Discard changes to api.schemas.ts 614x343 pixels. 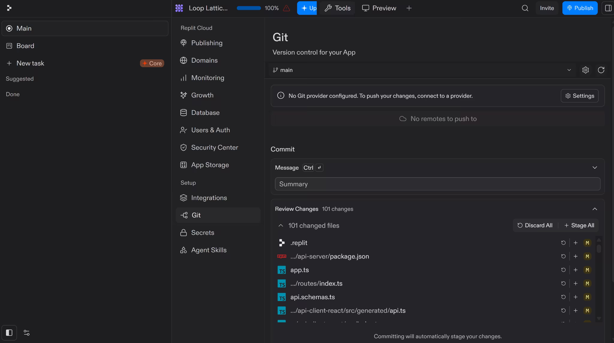pos(563,297)
